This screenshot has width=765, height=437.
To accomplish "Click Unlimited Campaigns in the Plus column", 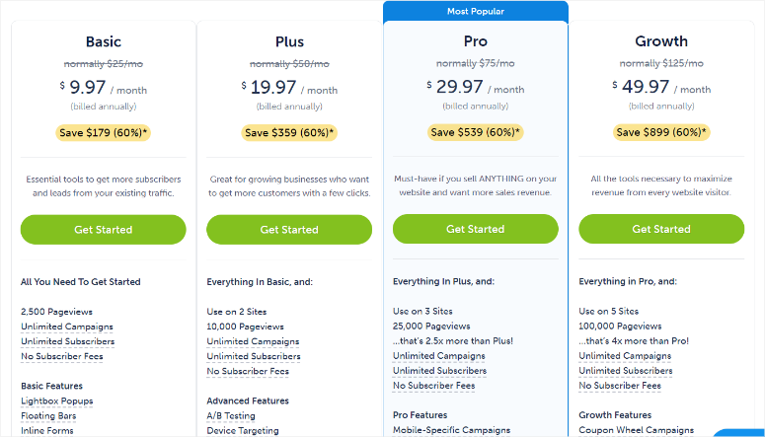I will point(253,341).
